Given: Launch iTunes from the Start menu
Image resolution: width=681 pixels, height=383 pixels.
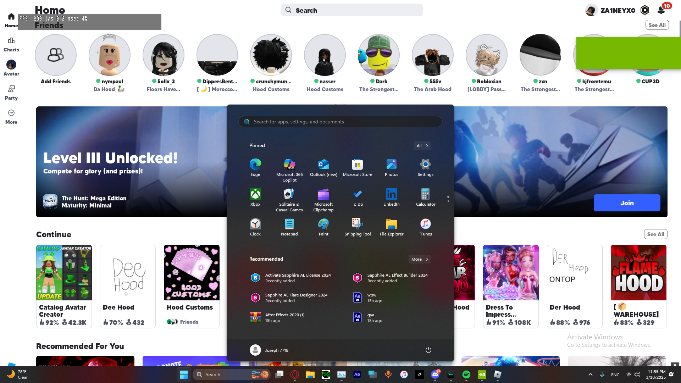Looking at the screenshot, I should coord(425,227).
